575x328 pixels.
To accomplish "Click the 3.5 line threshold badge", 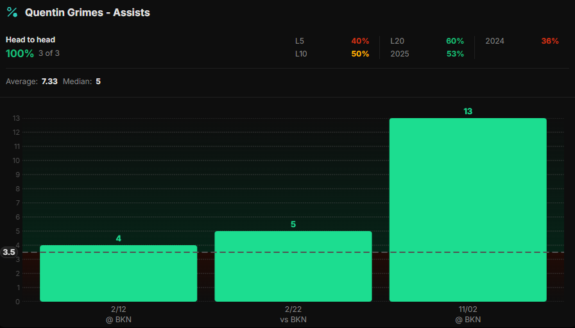I will (9, 252).
